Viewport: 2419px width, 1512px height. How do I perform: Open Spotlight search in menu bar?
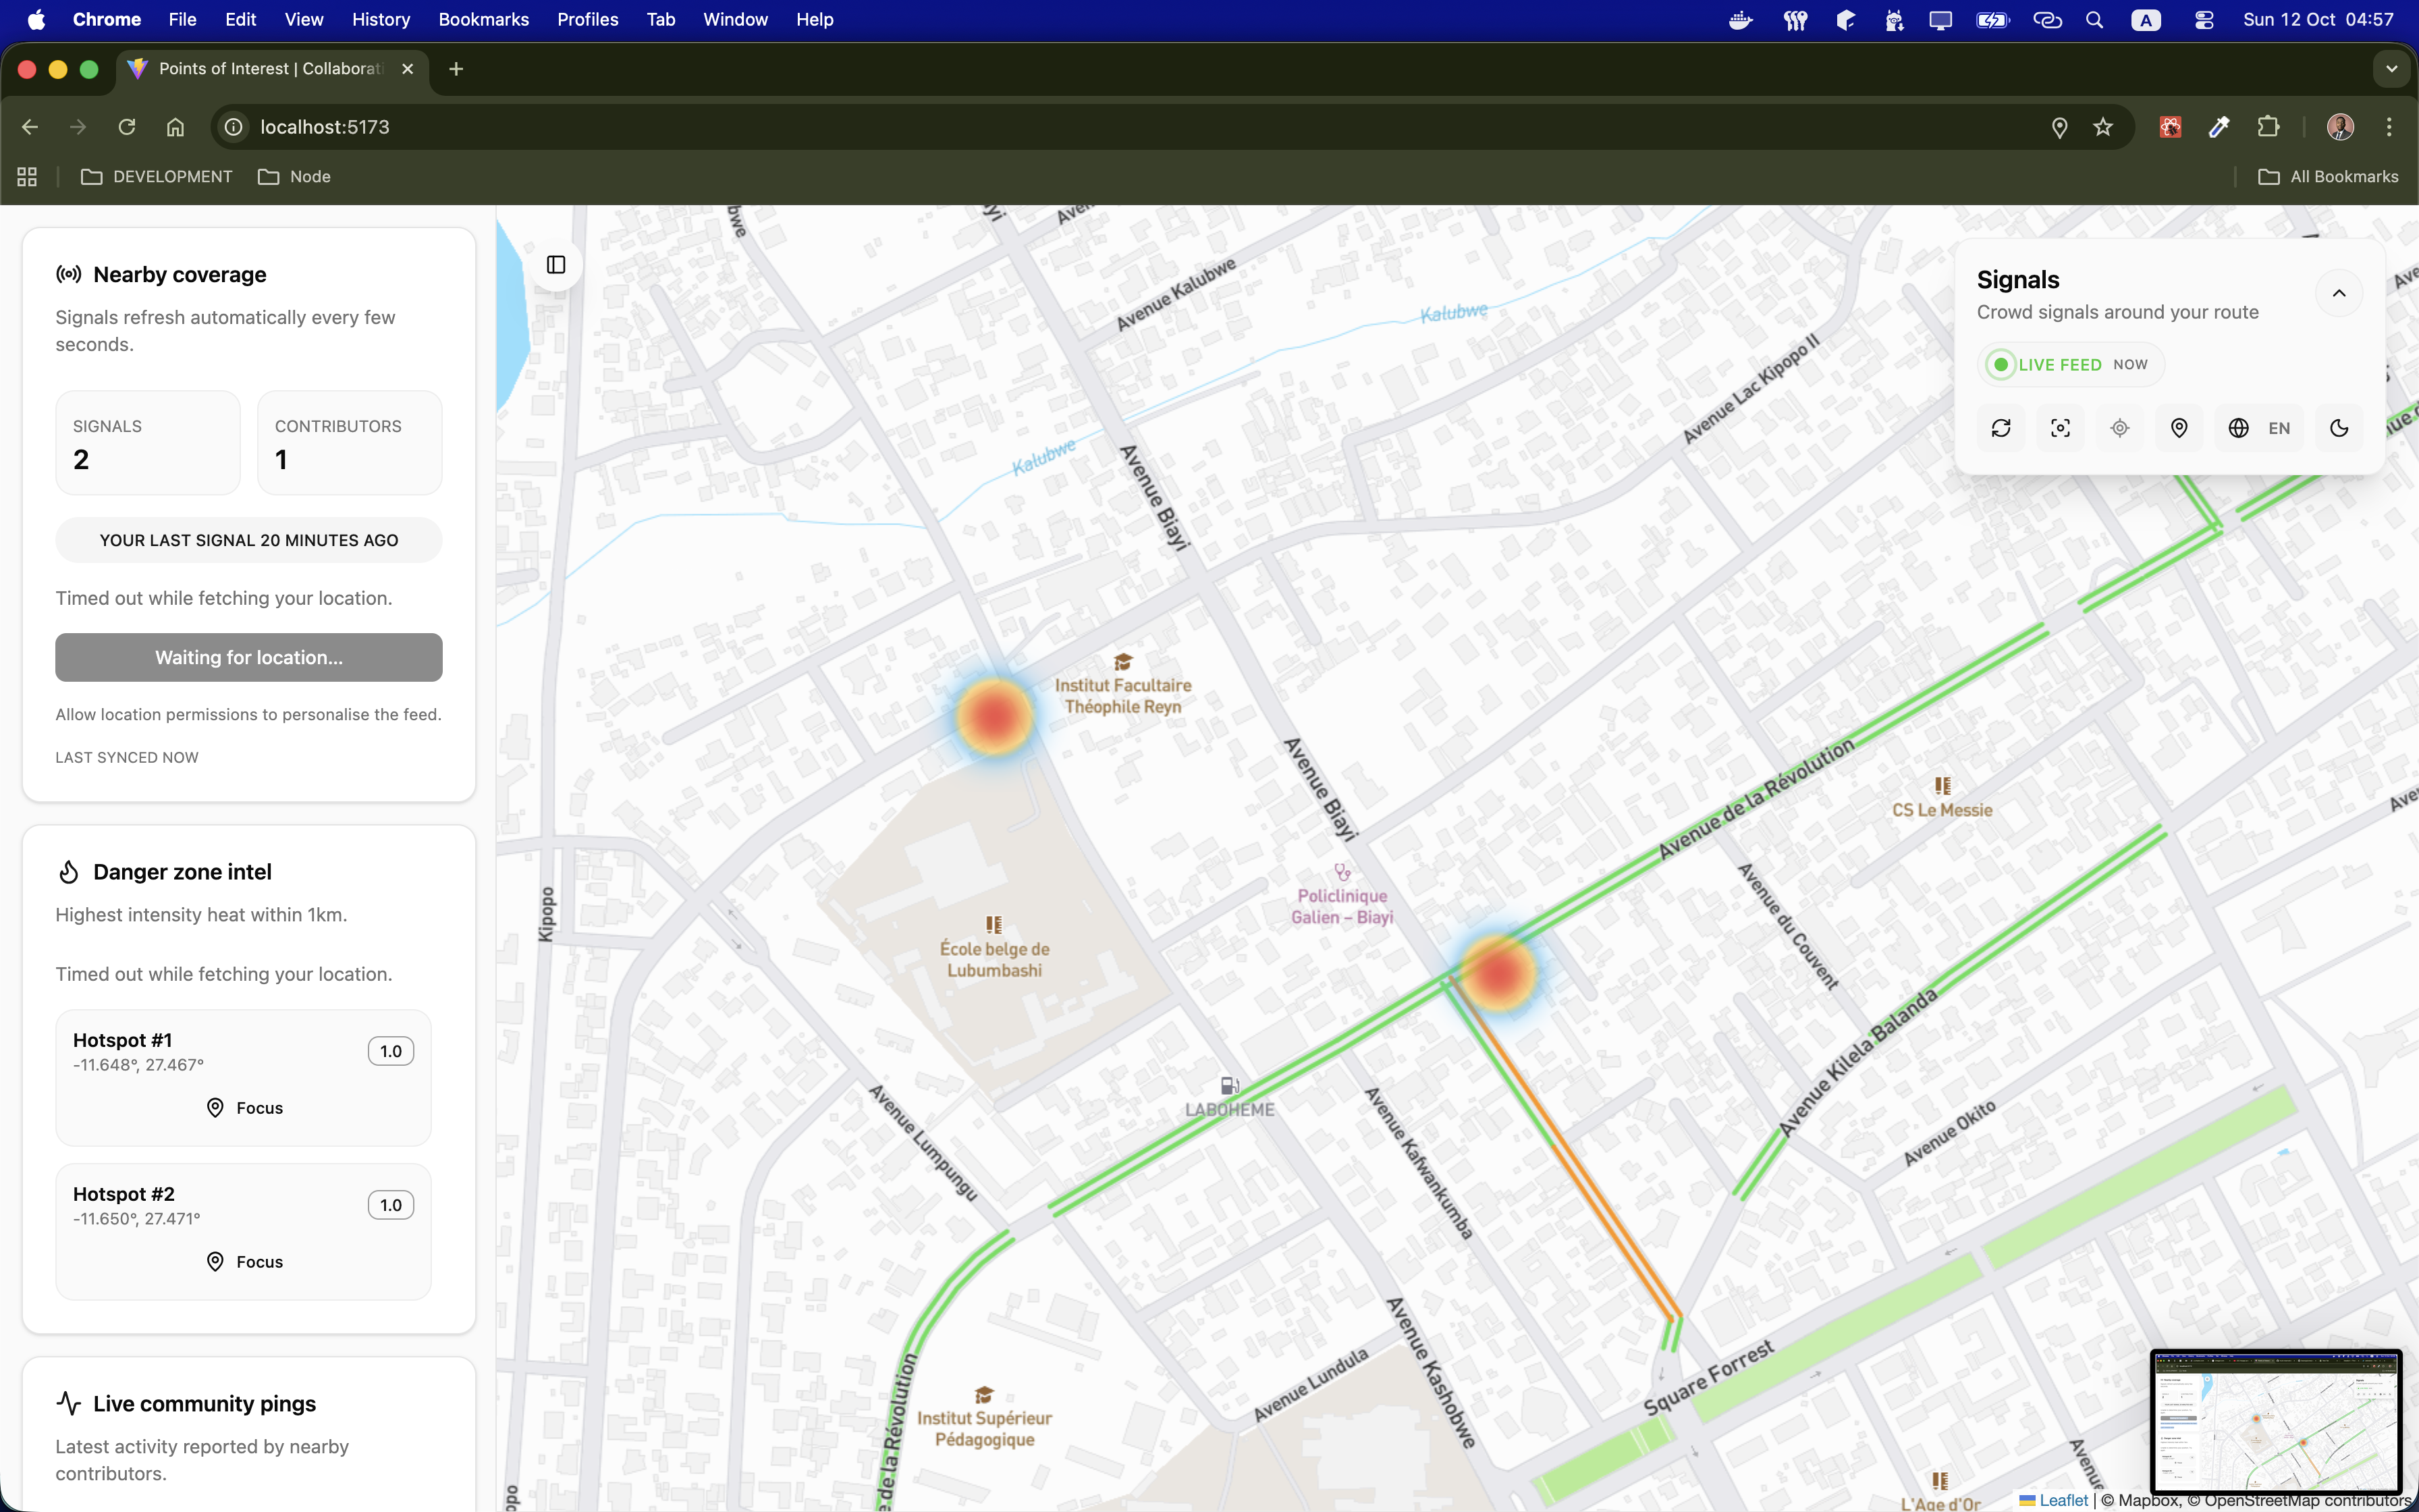(2094, 19)
